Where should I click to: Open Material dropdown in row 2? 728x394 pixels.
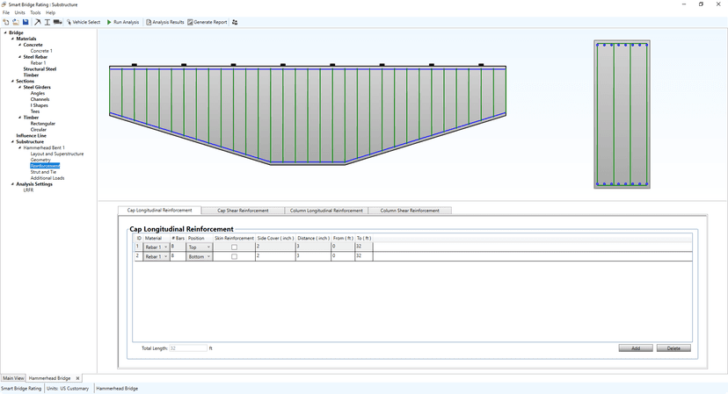156,256
